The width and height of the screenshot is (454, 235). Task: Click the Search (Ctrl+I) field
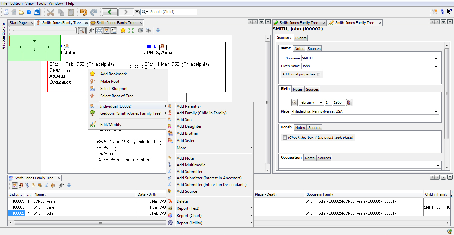[172, 12]
